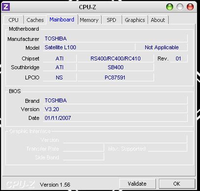Select the Mainboard tab

click(62, 19)
